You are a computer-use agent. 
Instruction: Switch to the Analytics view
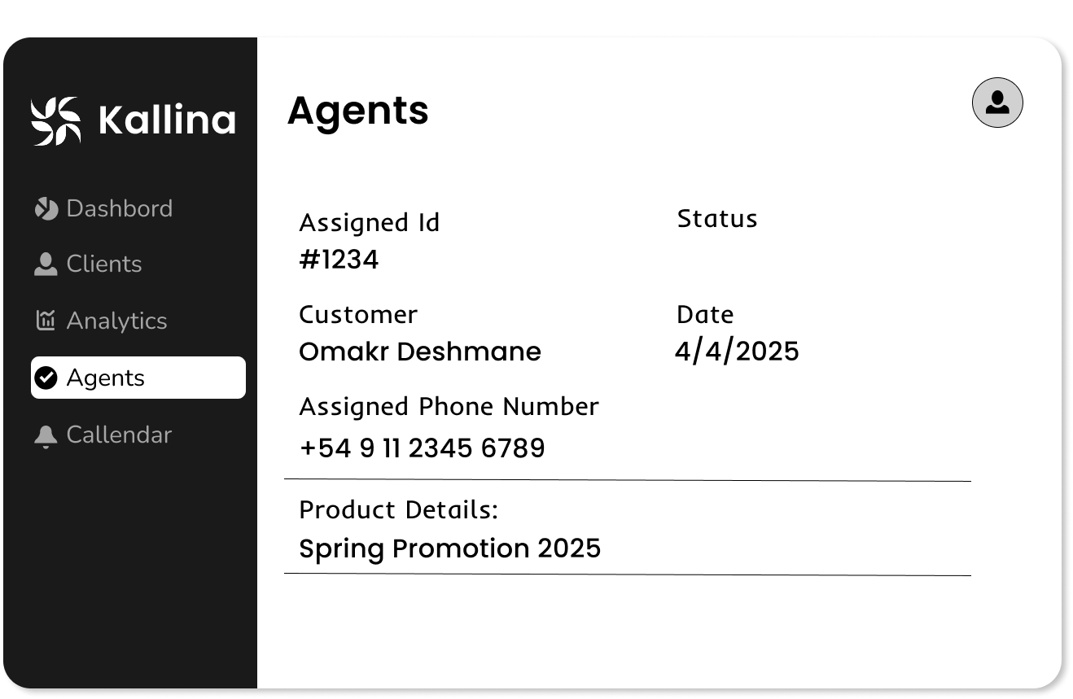pyautogui.click(x=117, y=321)
